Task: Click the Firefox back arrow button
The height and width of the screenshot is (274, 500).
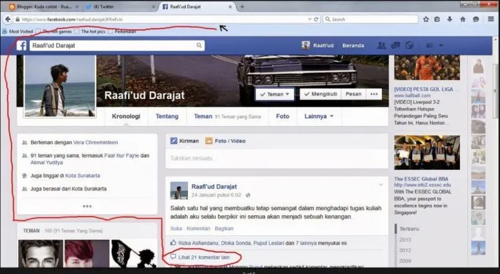Action: click(x=7, y=19)
